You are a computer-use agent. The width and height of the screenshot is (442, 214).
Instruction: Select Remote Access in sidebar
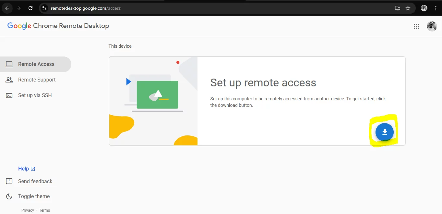point(36,64)
